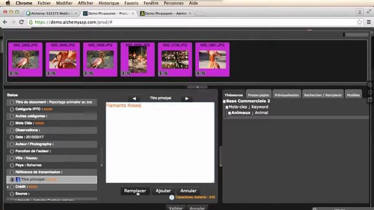Click the info icon beside Titre du document
374x210 pixels.
(12, 102)
